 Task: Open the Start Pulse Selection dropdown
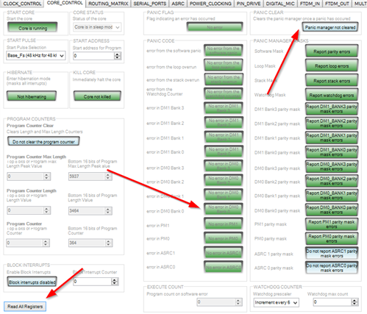pyautogui.click(x=36, y=55)
